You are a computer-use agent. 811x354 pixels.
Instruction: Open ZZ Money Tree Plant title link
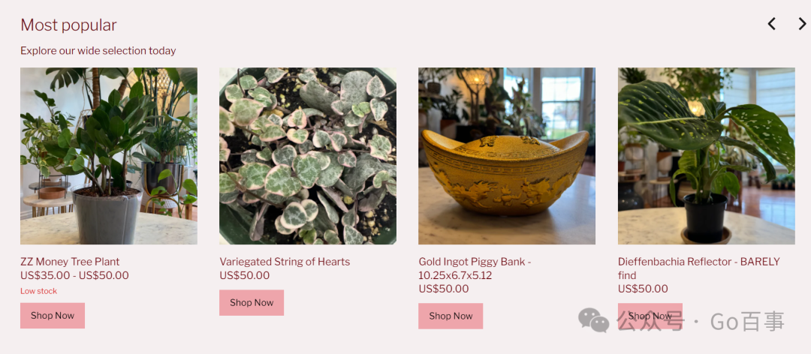pos(70,262)
